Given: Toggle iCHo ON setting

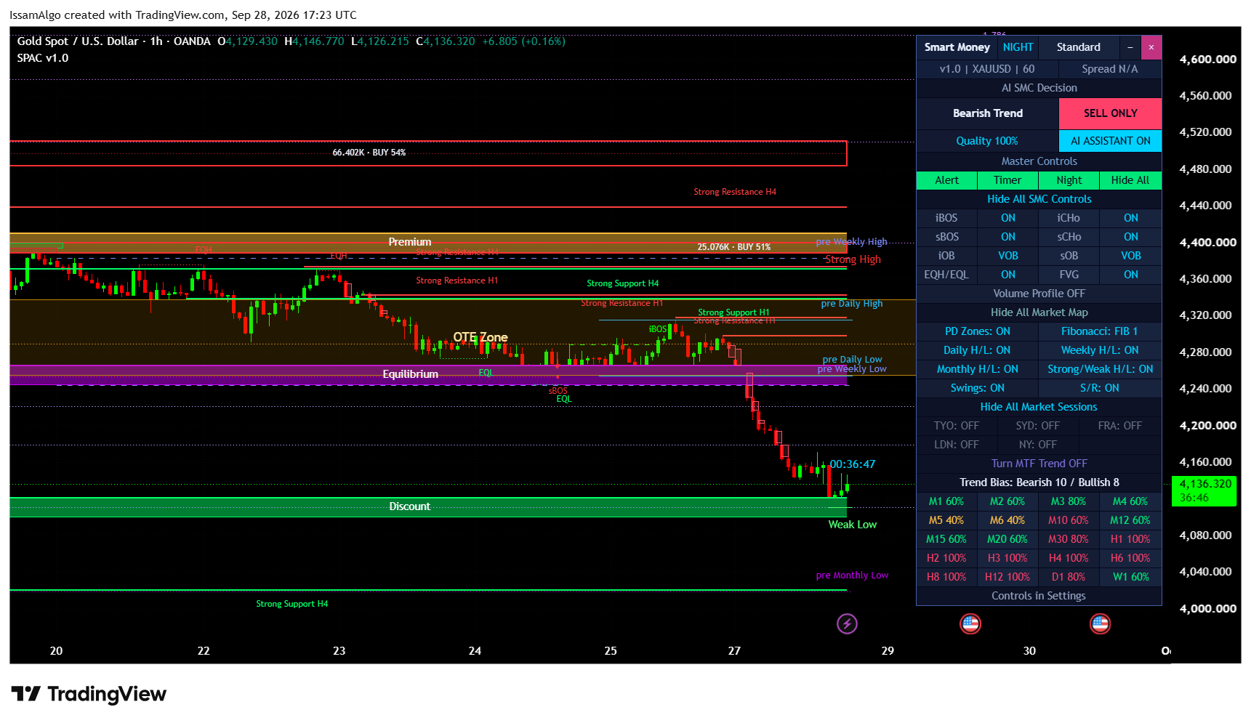Looking at the screenshot, I should coord(1131,218).
